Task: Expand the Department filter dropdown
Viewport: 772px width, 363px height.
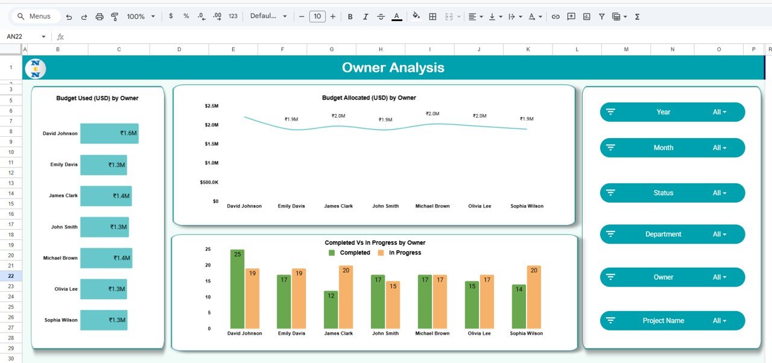Action: click(719, 235)
